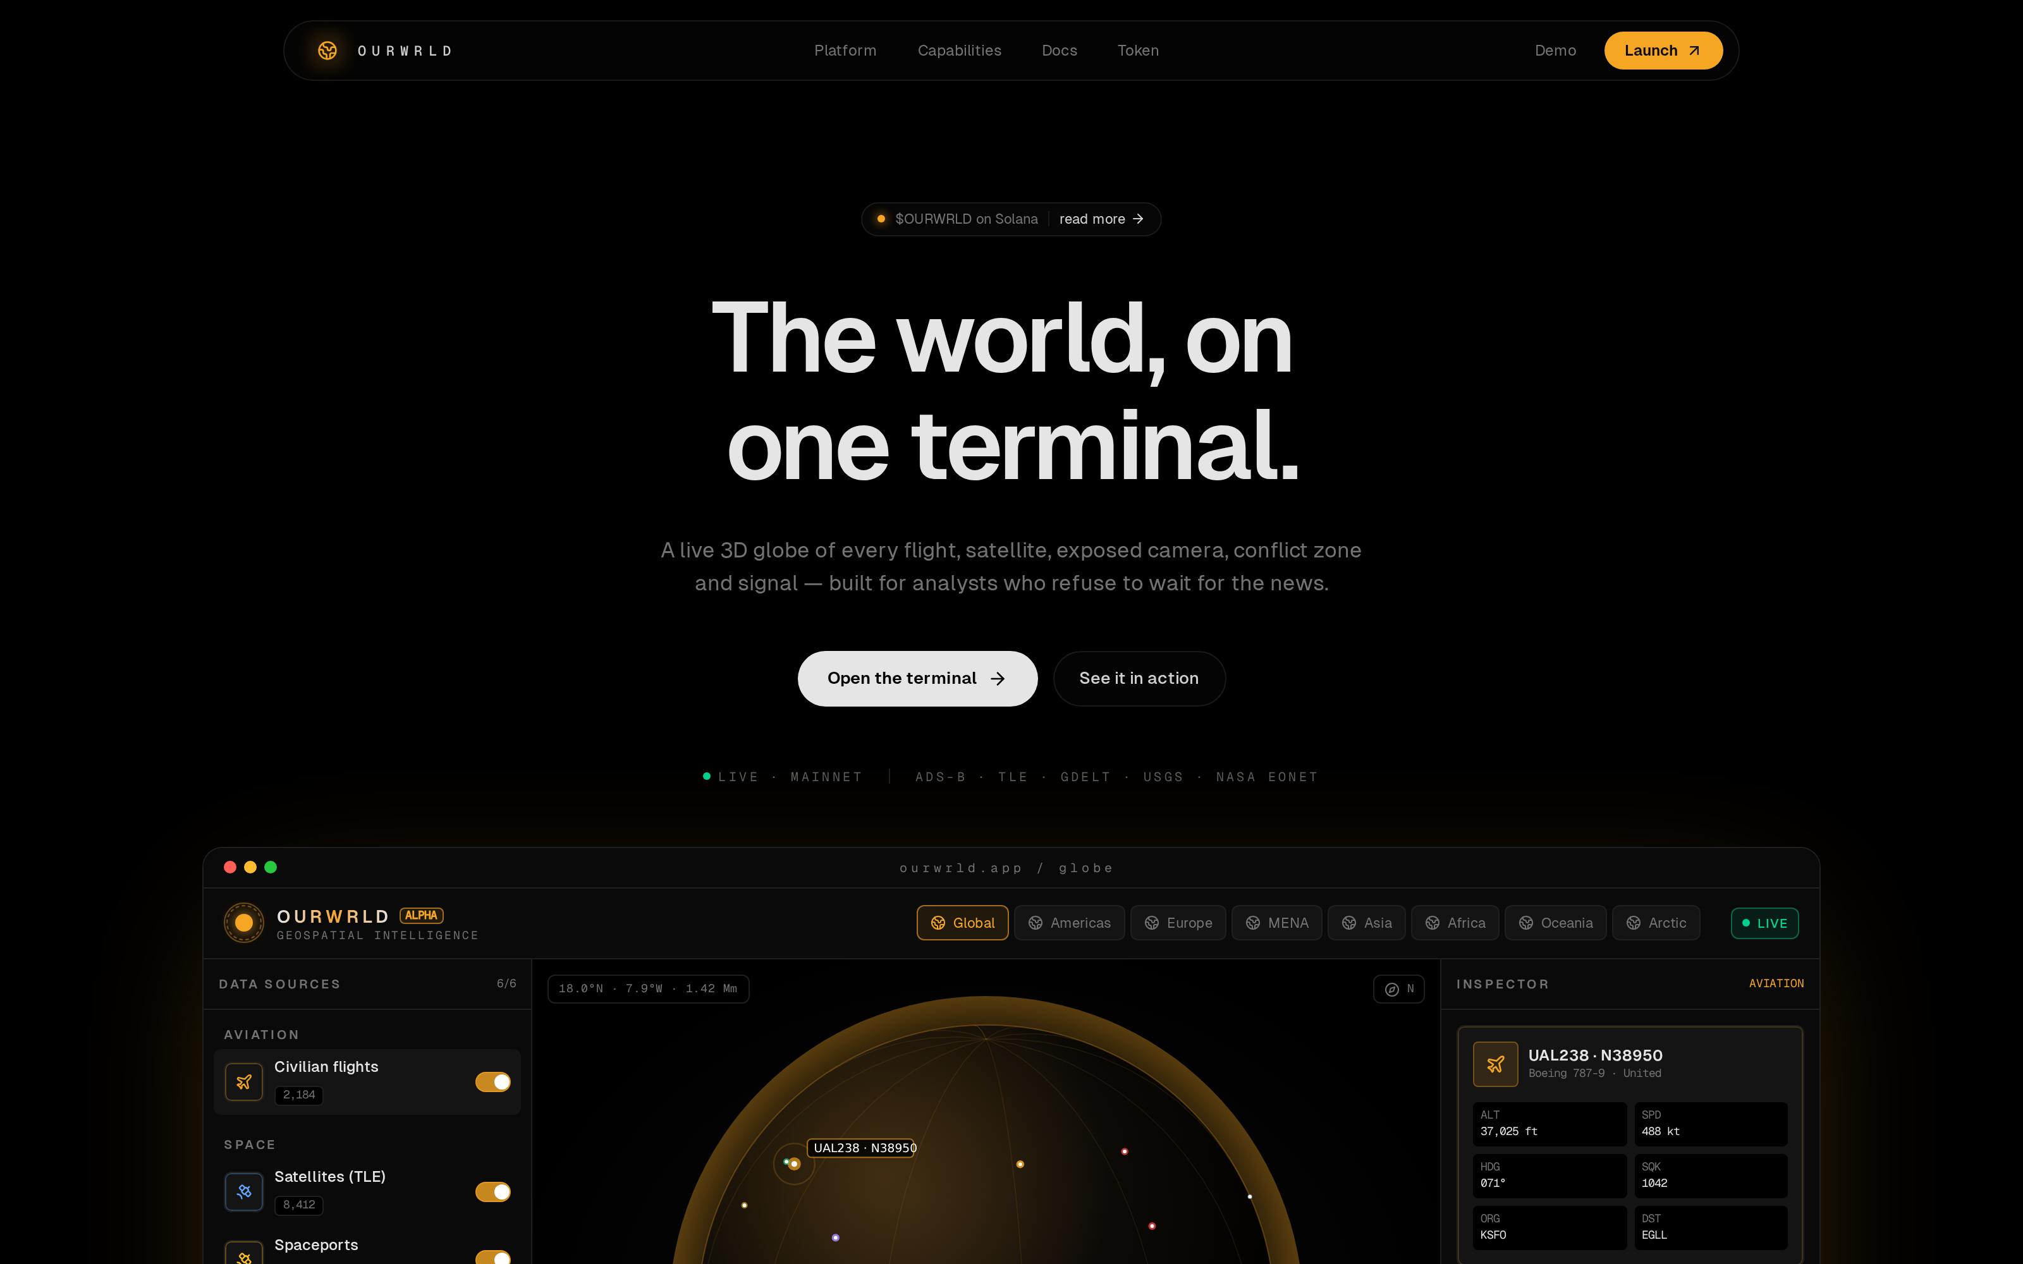Click the 6/6 data sources counter
The height and width of the screenshot is (1264, 2023).
tap(506, 984)
